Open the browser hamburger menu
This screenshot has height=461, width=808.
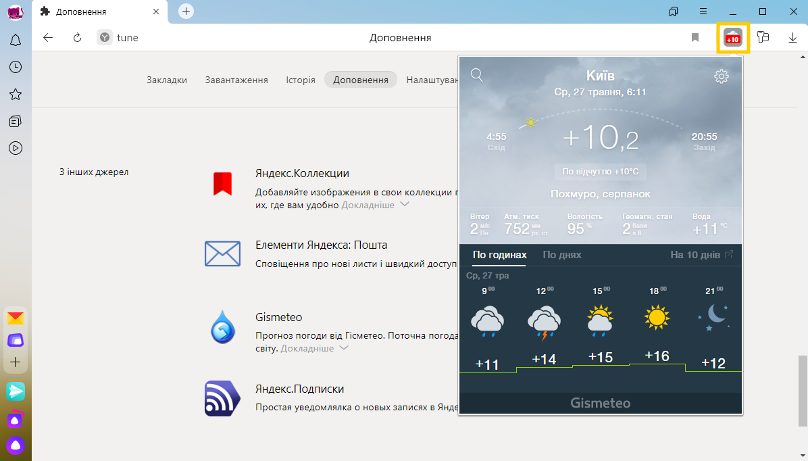703,11
